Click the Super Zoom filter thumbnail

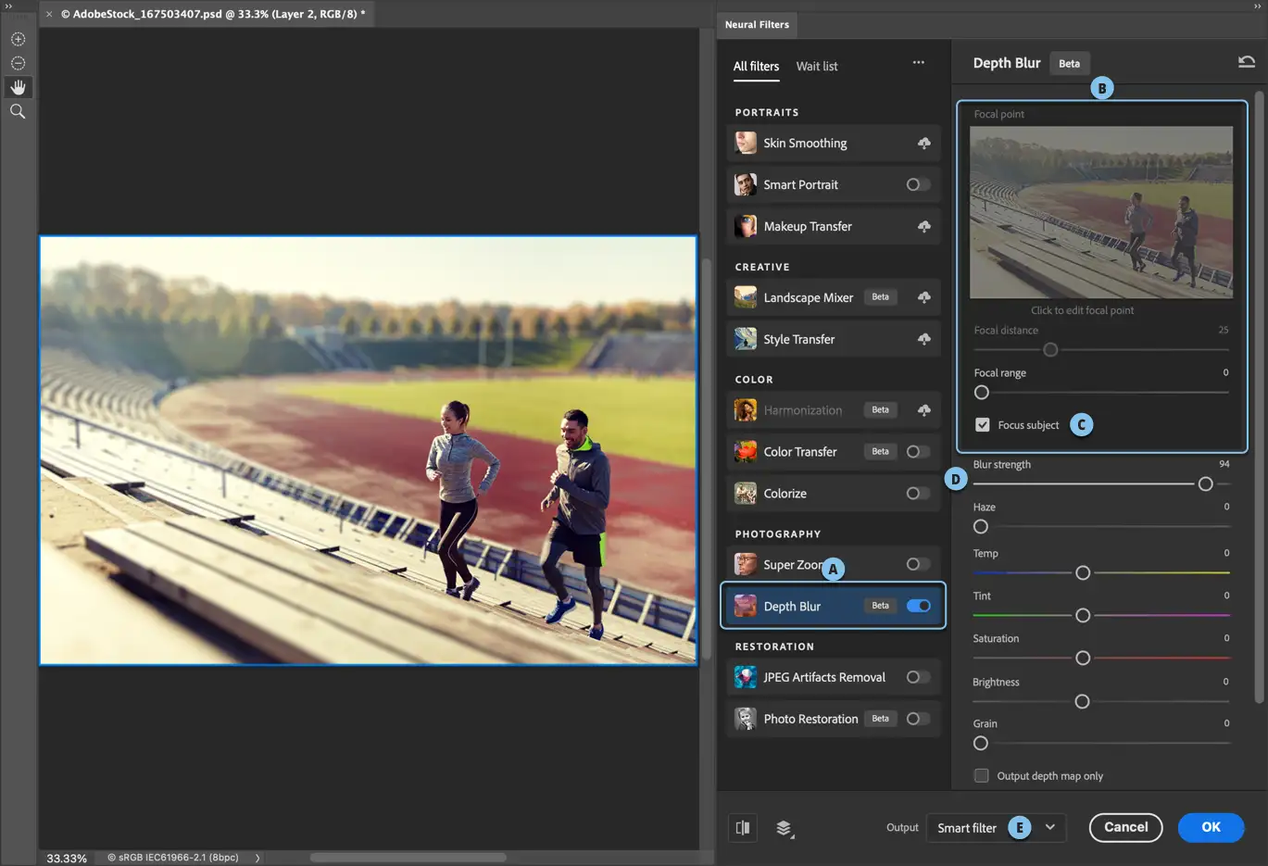pyautogui.click(x=746, y=564)
